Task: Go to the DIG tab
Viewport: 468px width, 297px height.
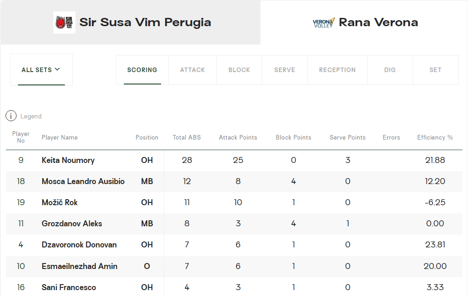Action: [x=390, y=70]
